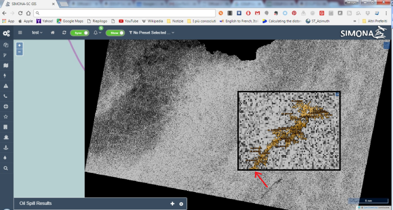Image resolution: width=393 pixels, height=210 pixels.
Task: Toggle the green Show switch
Action: [x=115, y=33]
